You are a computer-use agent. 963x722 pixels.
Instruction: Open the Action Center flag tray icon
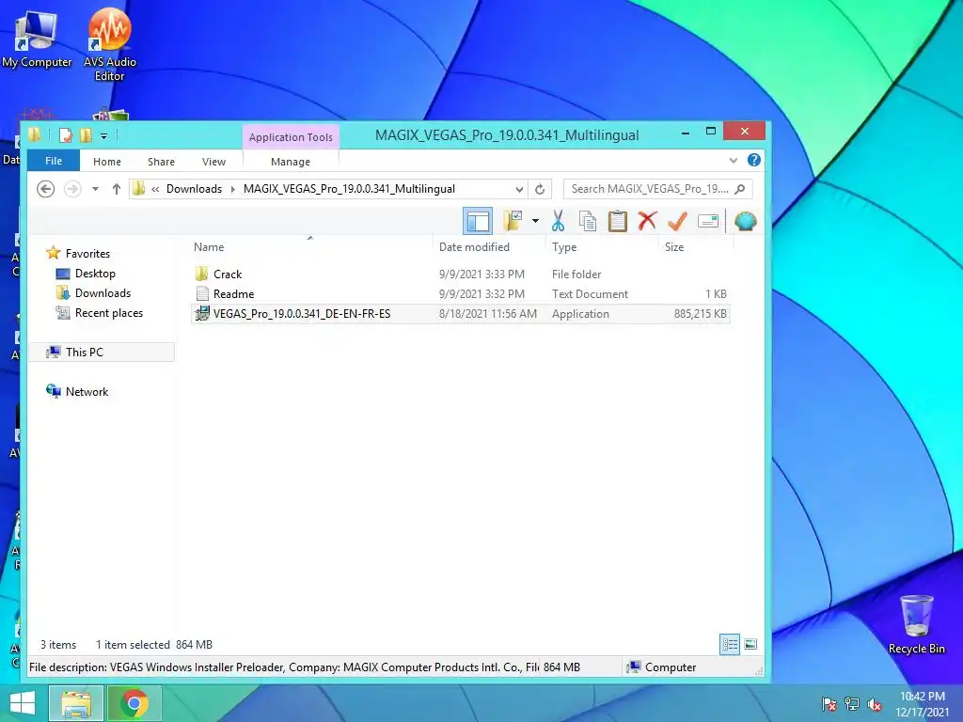pos(829,704)
